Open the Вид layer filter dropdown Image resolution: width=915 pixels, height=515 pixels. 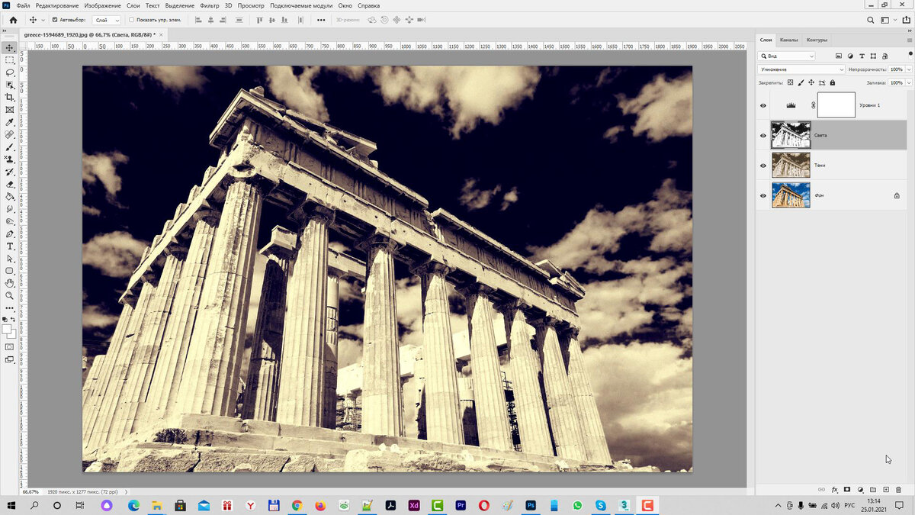787,56
